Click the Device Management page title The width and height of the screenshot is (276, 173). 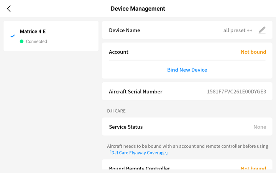tap(138, 8)
